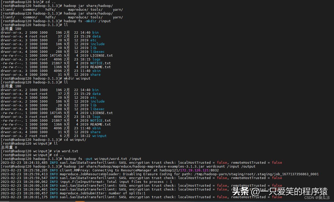Screen dimensions: 334x202
Task: Click the timestamp "2023-02-23 18:24:33,485"
Action: point(24,162)
